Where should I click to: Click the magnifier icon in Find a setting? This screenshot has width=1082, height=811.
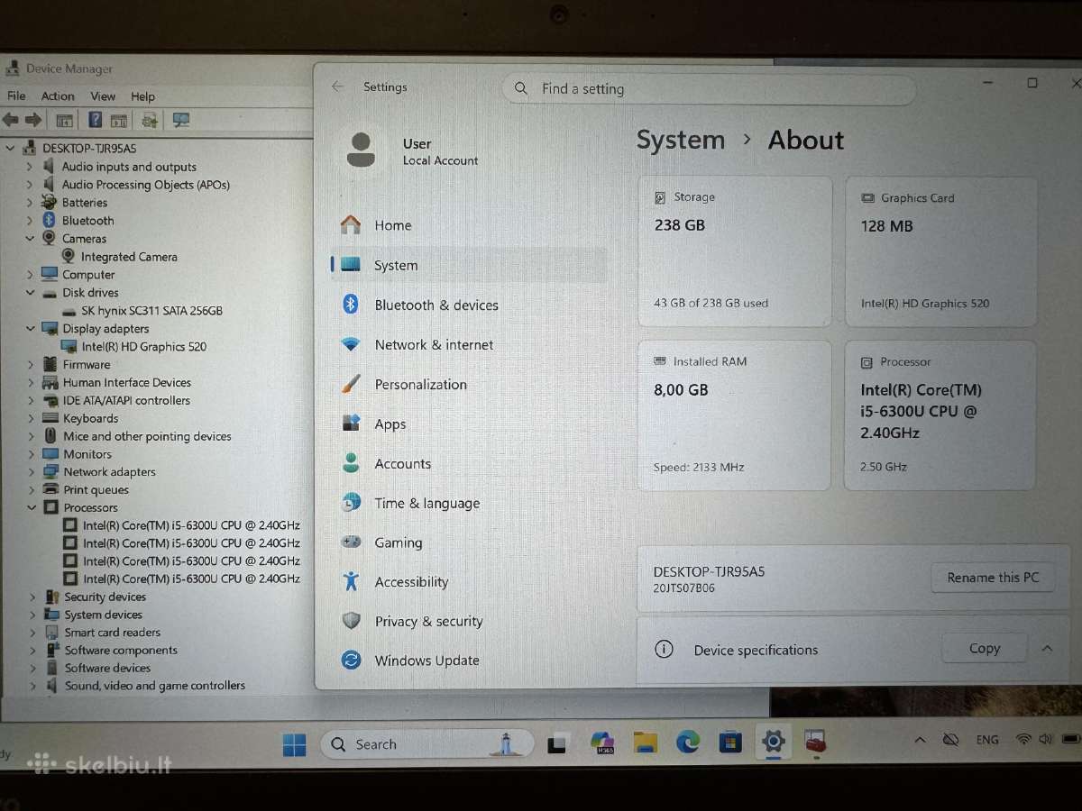click(x=521, y=88)
